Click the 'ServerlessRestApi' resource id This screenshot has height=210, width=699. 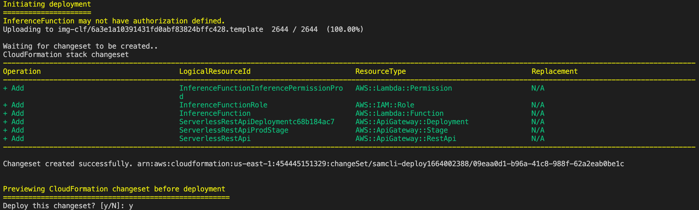pos(215,139)
